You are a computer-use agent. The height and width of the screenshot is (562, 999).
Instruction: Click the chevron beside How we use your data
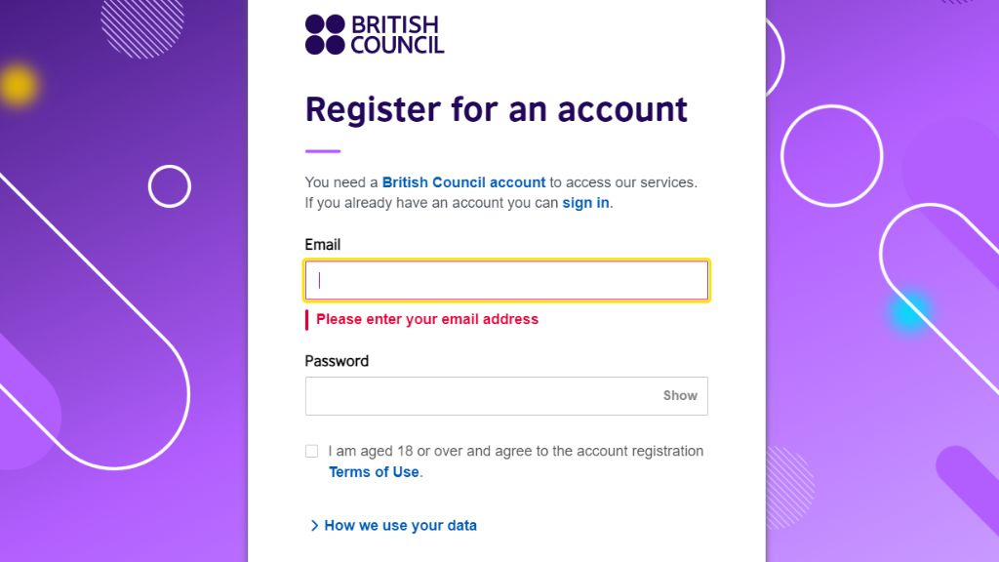(x=314, y=526)
